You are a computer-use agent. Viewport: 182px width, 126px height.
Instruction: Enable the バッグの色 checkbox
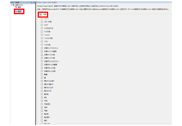42,32
